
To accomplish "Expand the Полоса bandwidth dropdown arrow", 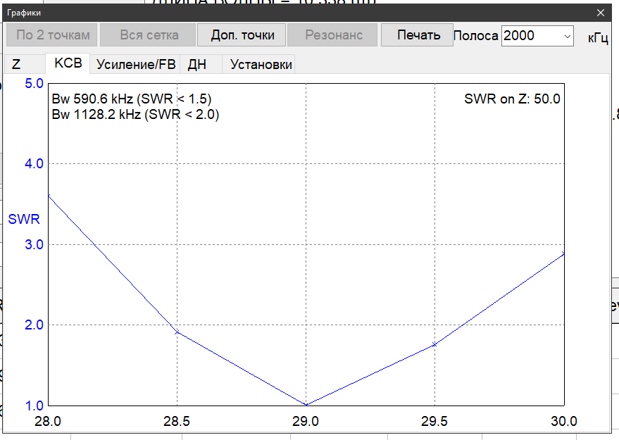I will click(567, 36).
